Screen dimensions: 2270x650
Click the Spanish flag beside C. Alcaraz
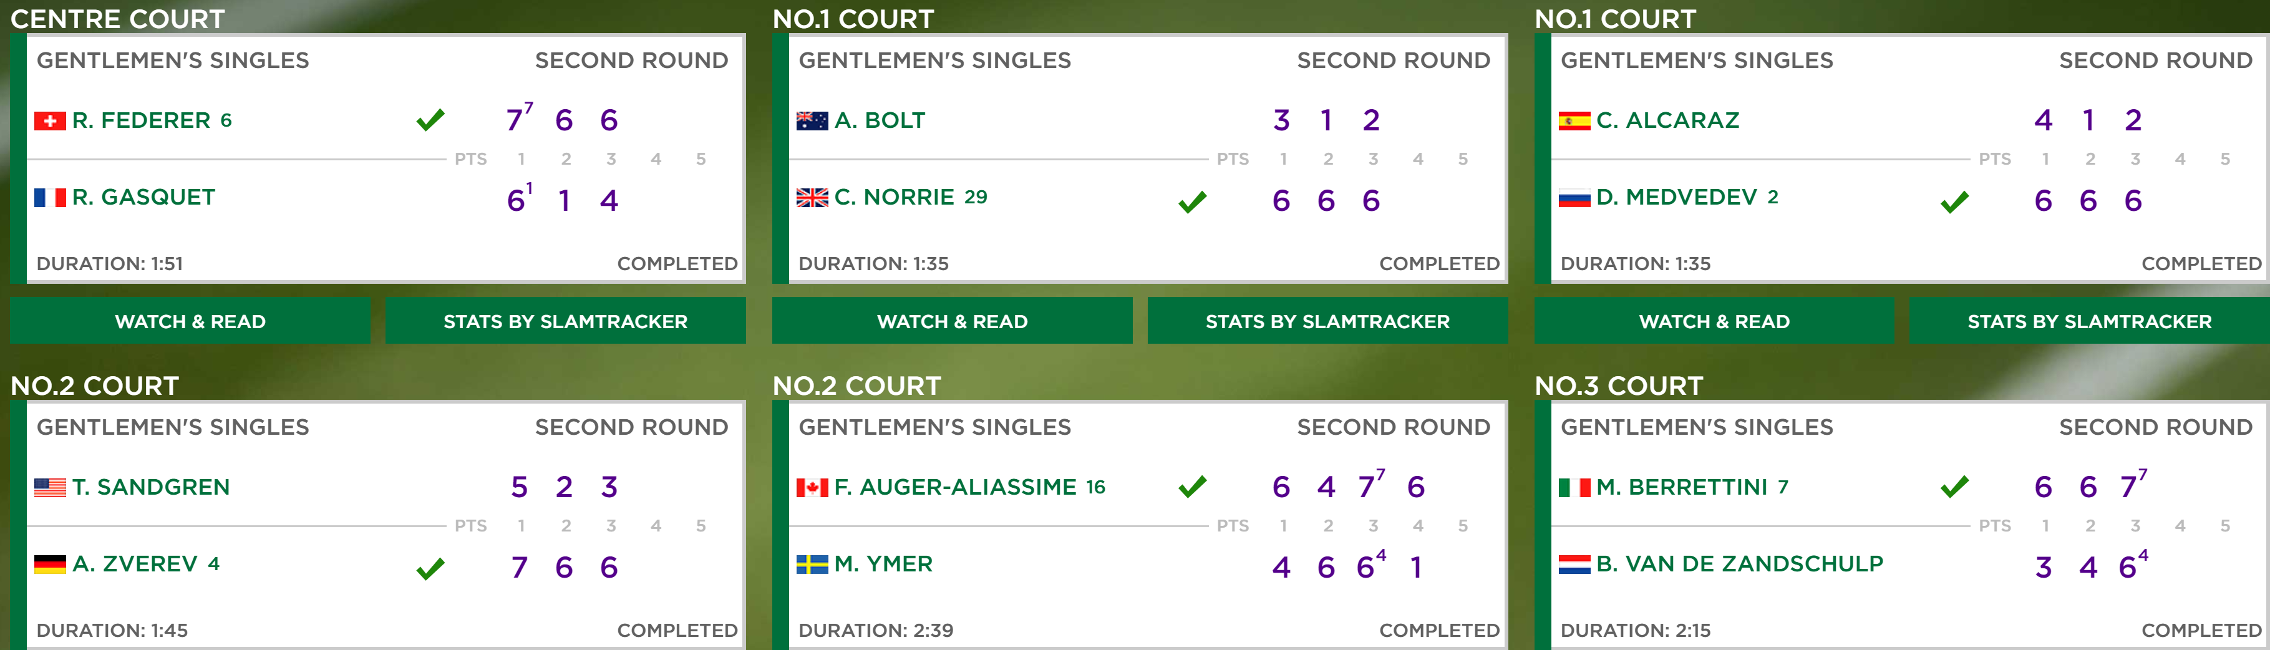pyautogui.click(x=1574, y=120)
